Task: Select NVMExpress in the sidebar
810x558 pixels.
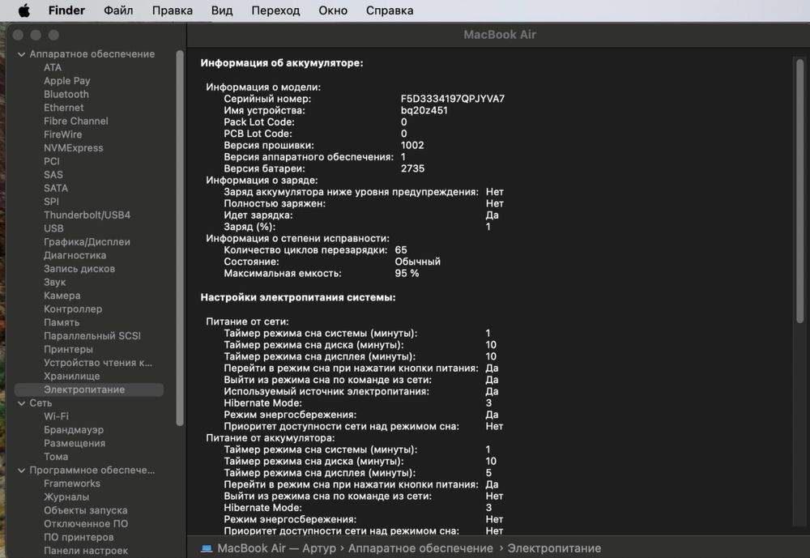Action: pyautogui.click(x=74, y=147)
